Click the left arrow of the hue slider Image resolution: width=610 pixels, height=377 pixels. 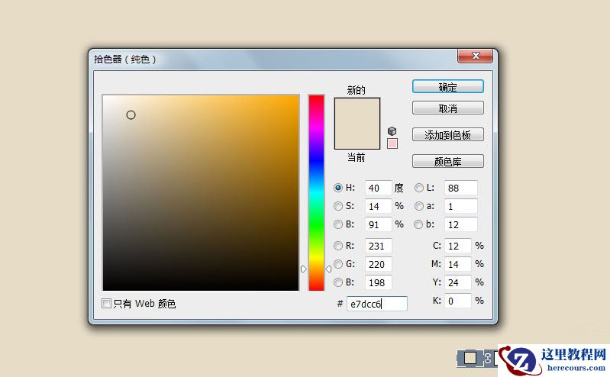(x=304, y=269)
